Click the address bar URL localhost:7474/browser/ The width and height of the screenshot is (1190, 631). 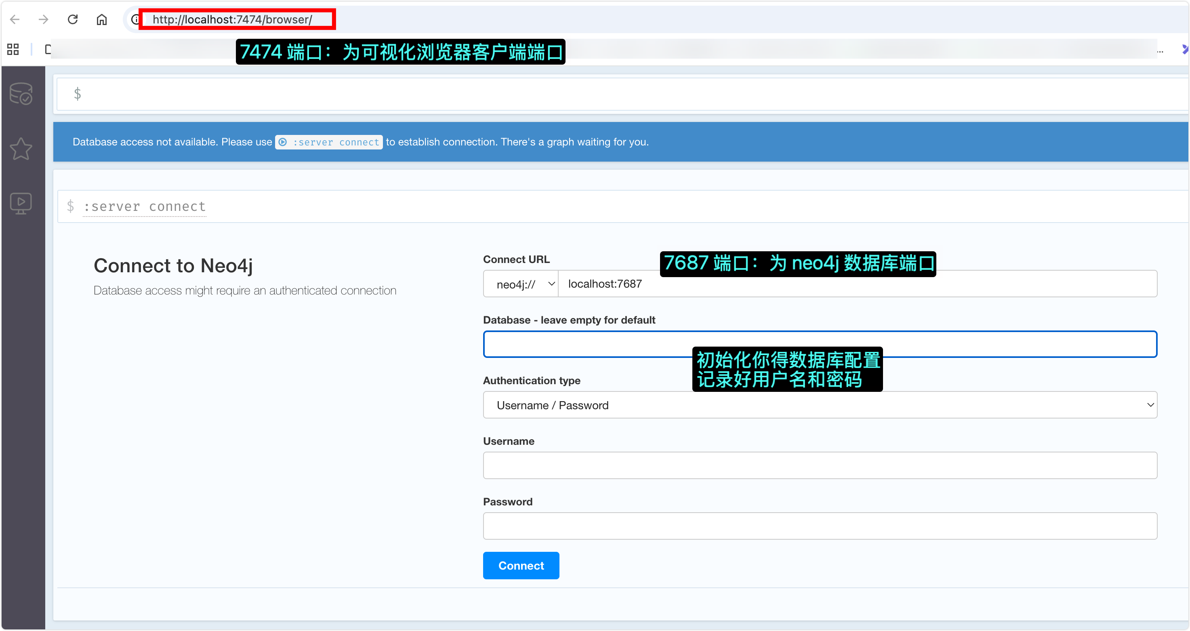(232, 19)
